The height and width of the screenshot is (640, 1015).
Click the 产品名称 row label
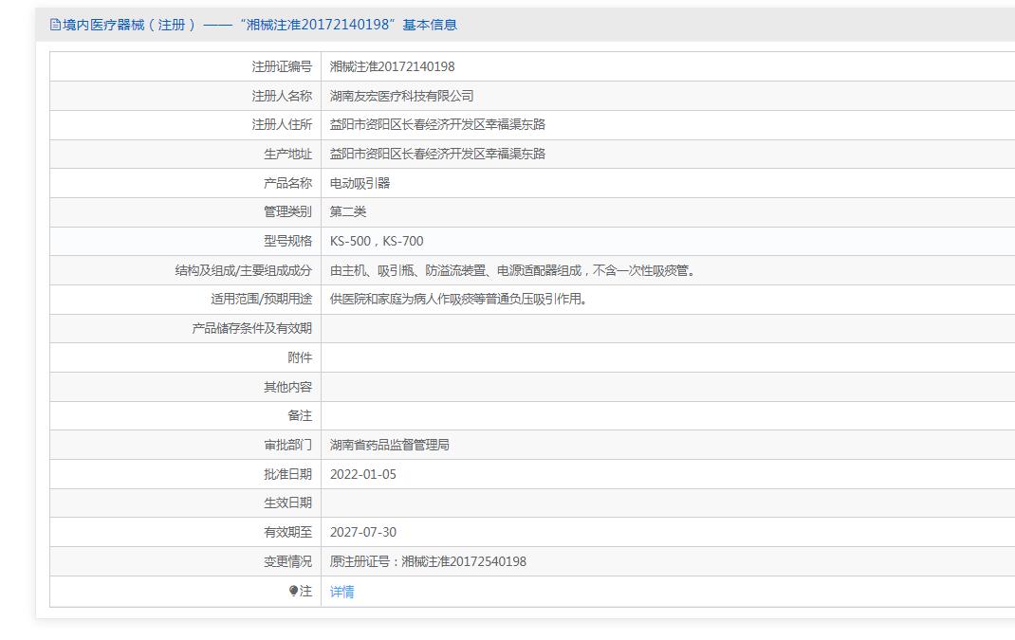pos(287,183)
